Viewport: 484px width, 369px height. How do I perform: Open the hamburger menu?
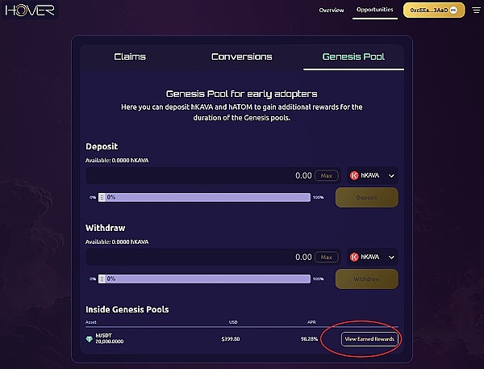pyautogui.click(x=474, y=10)
